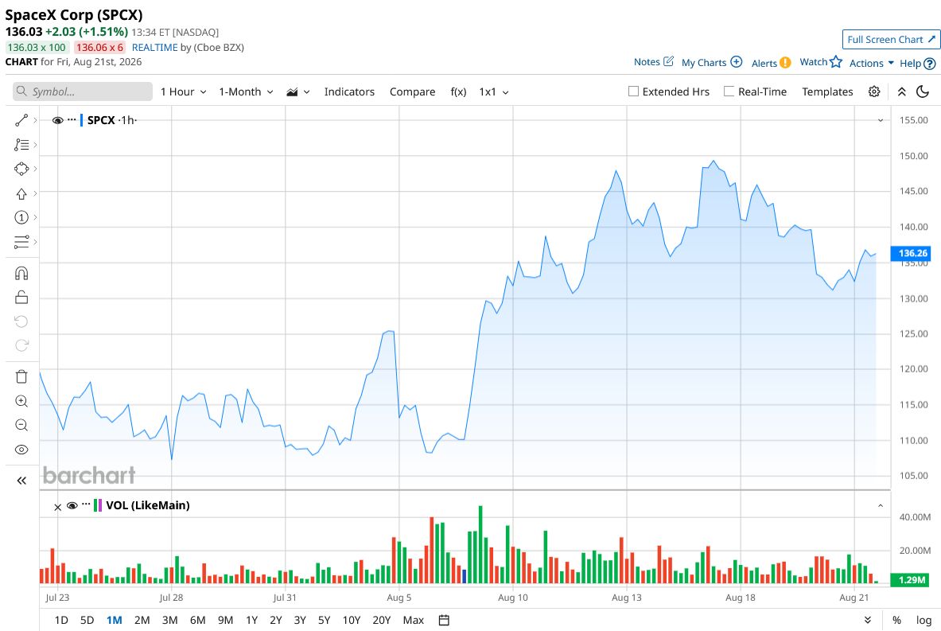Image resolution: width=941 pixels, height=631 pixels.
Task: Expand the trend line tool submenu arrow
Action: pos(36,120)
